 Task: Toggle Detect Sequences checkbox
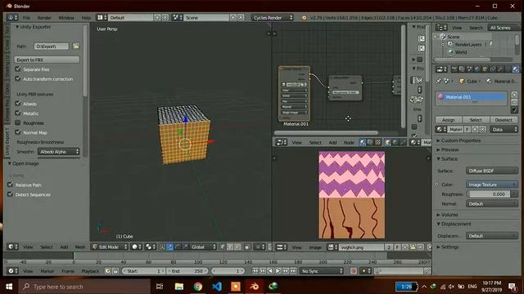coord(11,194)
